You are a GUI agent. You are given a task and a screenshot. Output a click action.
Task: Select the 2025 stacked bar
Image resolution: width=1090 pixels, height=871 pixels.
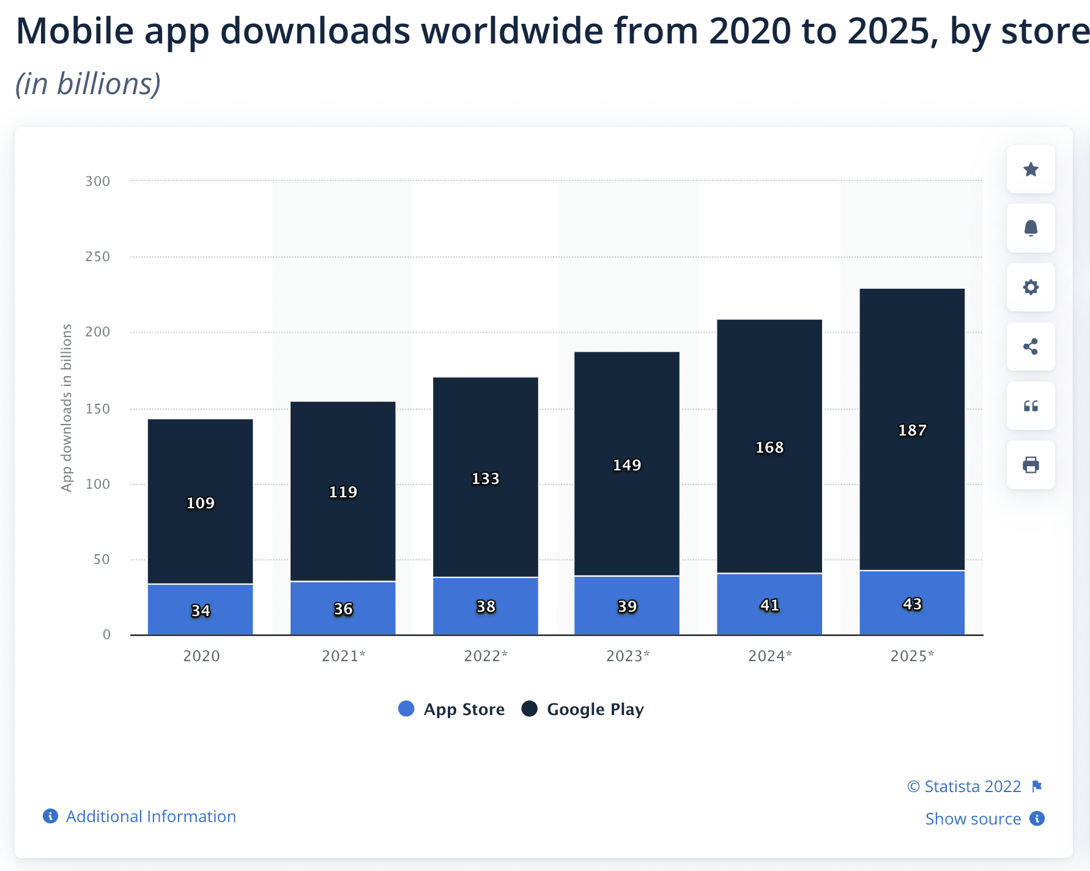pos(911,459)
